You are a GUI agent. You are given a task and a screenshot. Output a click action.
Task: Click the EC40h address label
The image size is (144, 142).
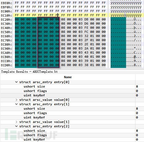pyautogui.click(x=7, y=28)
